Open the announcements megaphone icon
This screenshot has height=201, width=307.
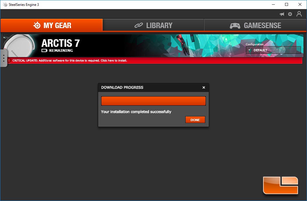282,14
